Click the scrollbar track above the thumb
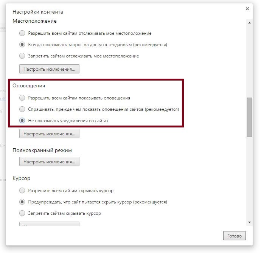The width and height of the screenshot is (261, 253). coord(249,61)
